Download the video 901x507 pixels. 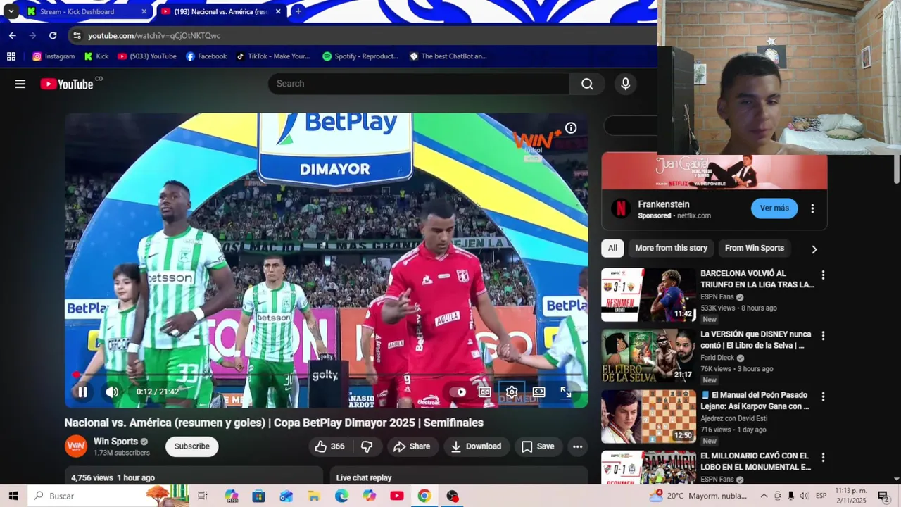(x=477, y=446)
